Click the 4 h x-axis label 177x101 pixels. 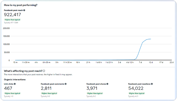pyautogui.click(x=36, y=62)
